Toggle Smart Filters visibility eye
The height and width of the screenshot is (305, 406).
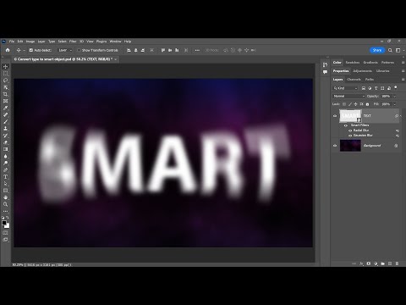click(346, 125)
